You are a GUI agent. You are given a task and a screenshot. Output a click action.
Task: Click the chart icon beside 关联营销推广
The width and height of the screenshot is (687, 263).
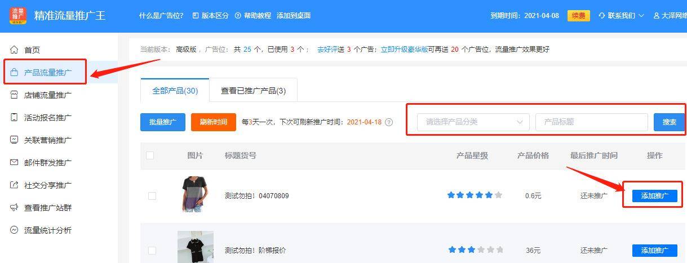pyautogui.click(x=14, y=140)
